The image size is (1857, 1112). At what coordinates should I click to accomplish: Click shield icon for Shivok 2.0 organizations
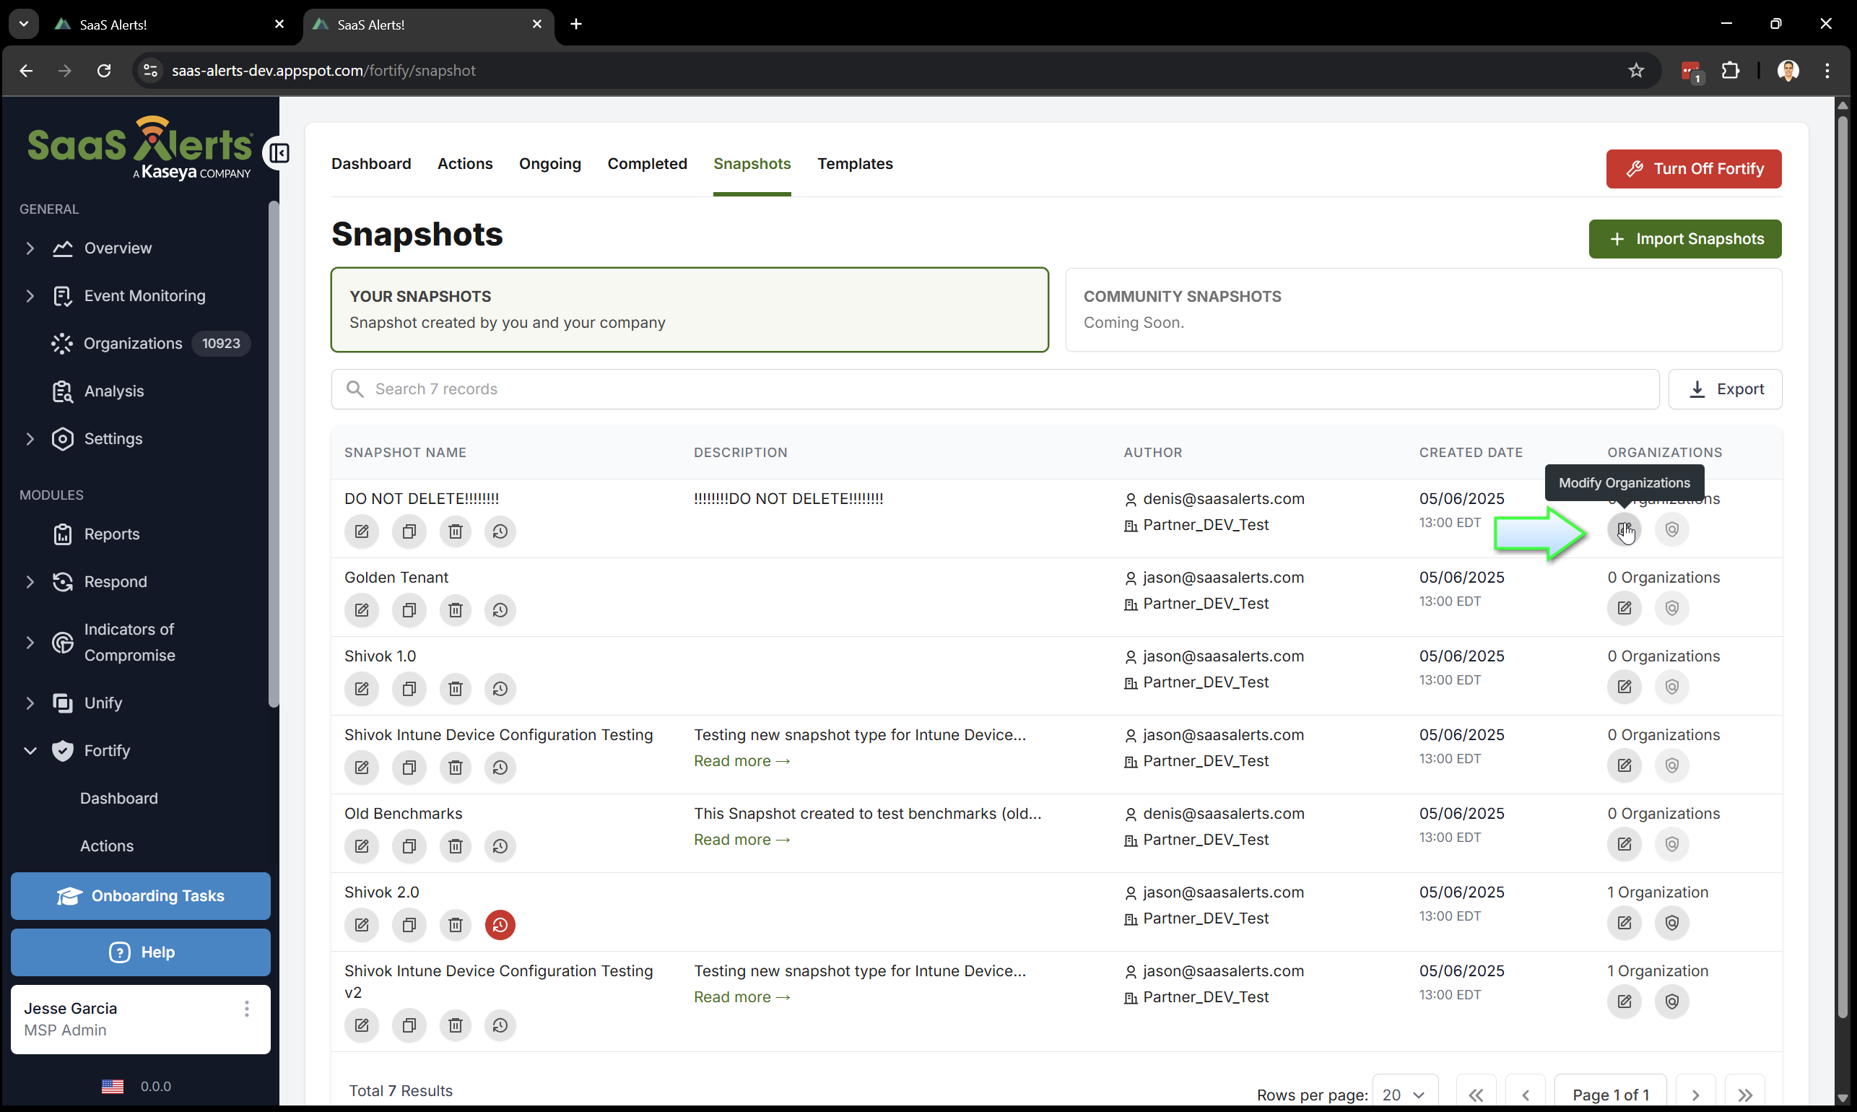tap(1671, 922)
